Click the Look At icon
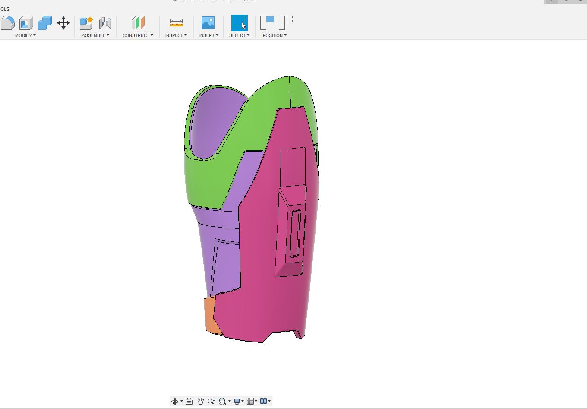 pyautogui.click(x=189, y=401)
